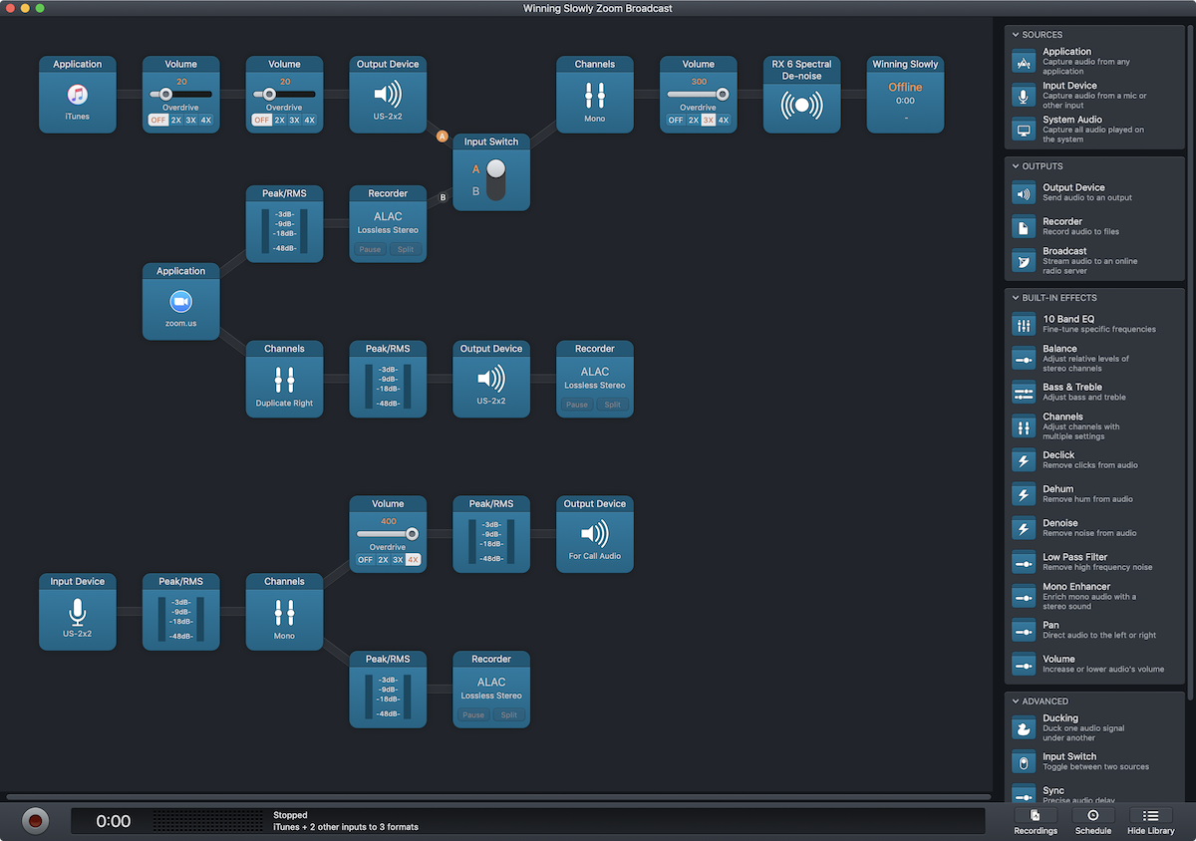Image resolution: width=1196 pixels, height=841 pixels.
Task: Select the iTunes Application source block
Action: pyautogui.click(x=78, y=95)
